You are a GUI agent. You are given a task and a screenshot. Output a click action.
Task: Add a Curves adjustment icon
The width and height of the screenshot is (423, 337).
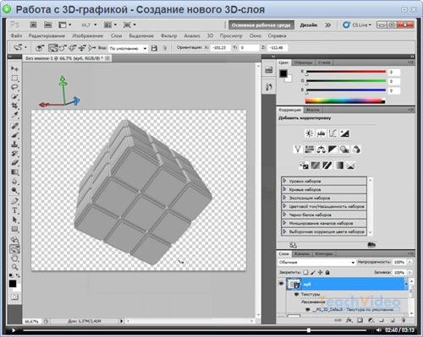[x=332, y=133]
